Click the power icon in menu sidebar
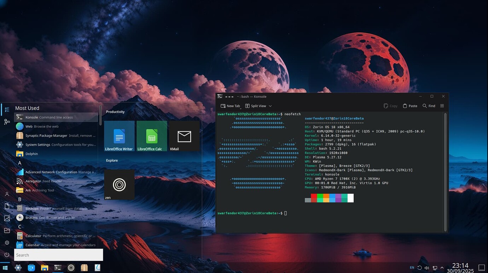The width and height of the screenshot is (488, 273). click(7, 254)
